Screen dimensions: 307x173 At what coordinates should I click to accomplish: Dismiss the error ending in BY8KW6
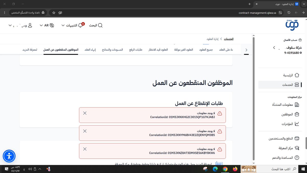85,149
